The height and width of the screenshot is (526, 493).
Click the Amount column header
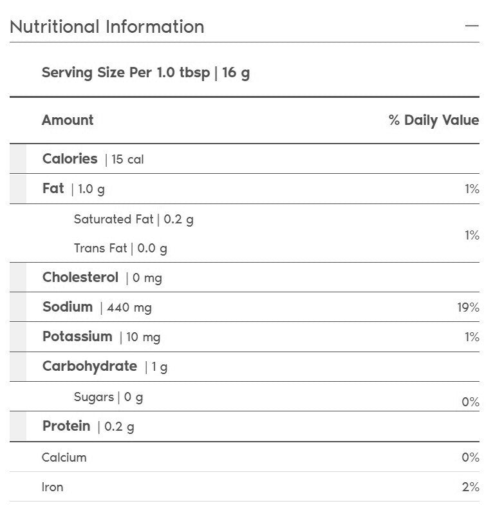68,120
